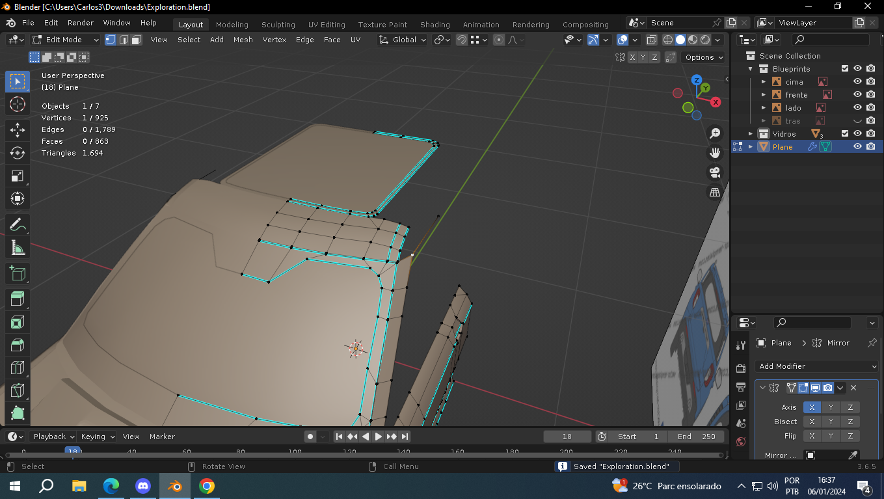
Task: Activate the Loop Cut tool
Action: (x=18, y=368)
